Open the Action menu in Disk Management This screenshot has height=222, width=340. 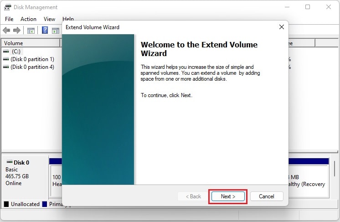28,19
